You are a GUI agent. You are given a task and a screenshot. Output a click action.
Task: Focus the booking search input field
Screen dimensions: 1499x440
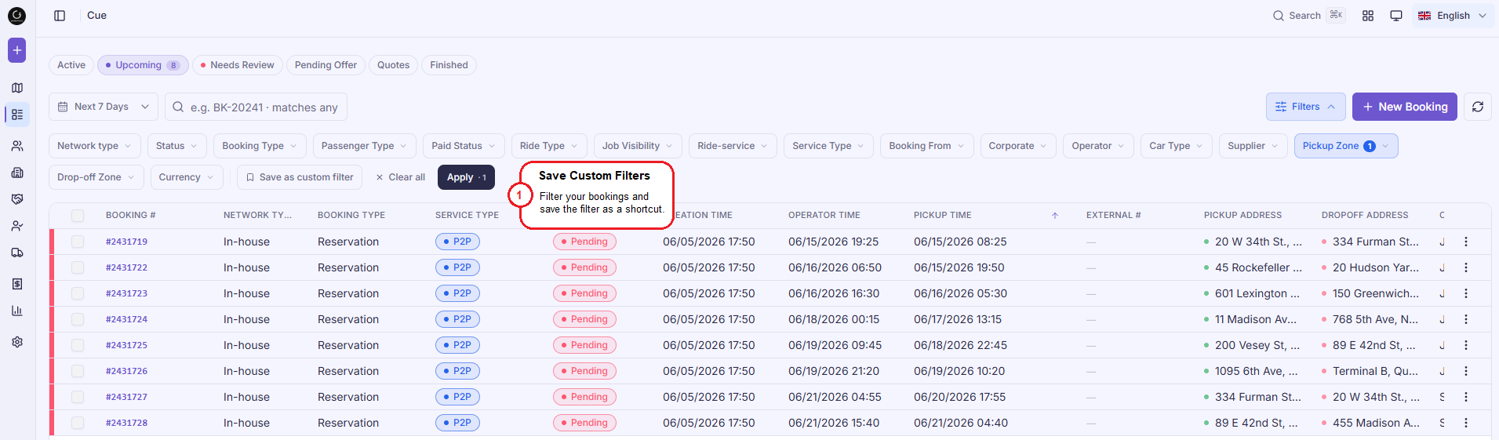coord(256,107)
